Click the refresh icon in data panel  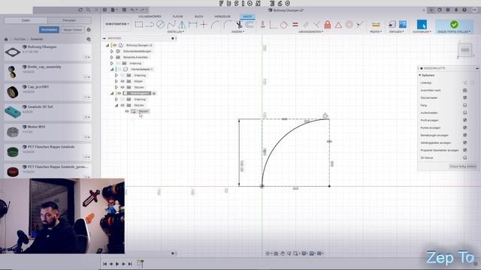pyautogui.click(x=80, y=10)
